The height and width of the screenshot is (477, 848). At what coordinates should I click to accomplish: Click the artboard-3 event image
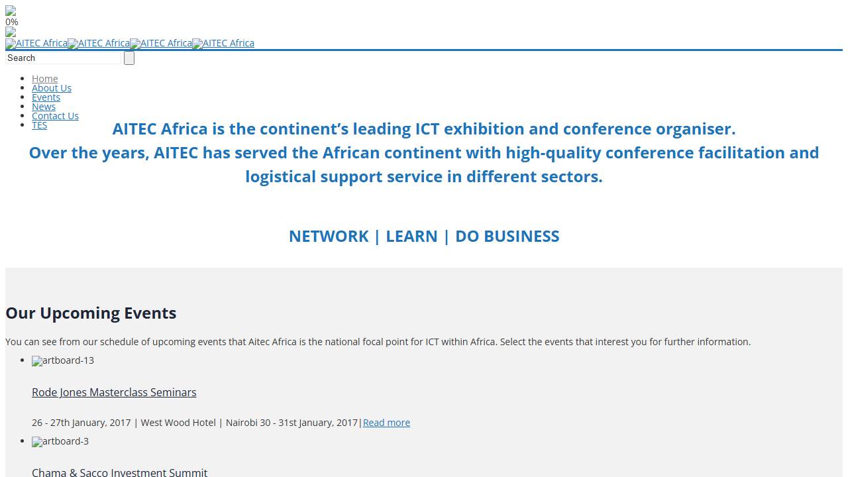[60, 442]
